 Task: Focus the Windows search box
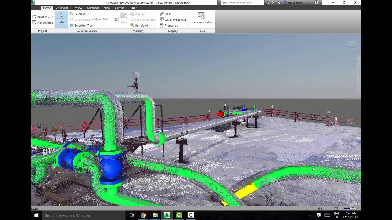click(84, 215)
